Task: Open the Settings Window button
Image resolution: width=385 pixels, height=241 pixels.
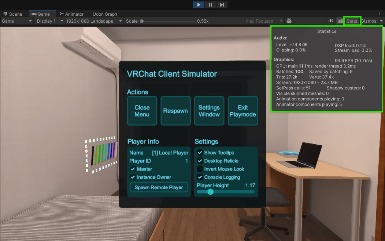Action: [x=209, y=111]
